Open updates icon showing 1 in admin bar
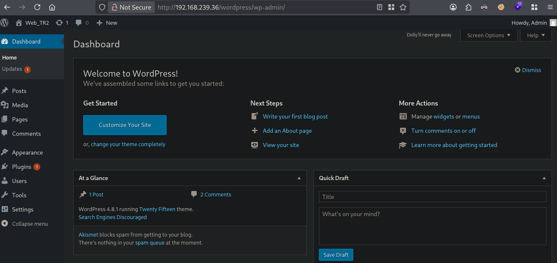Screen dimensions: 557x263 click(x=62, y=23)
